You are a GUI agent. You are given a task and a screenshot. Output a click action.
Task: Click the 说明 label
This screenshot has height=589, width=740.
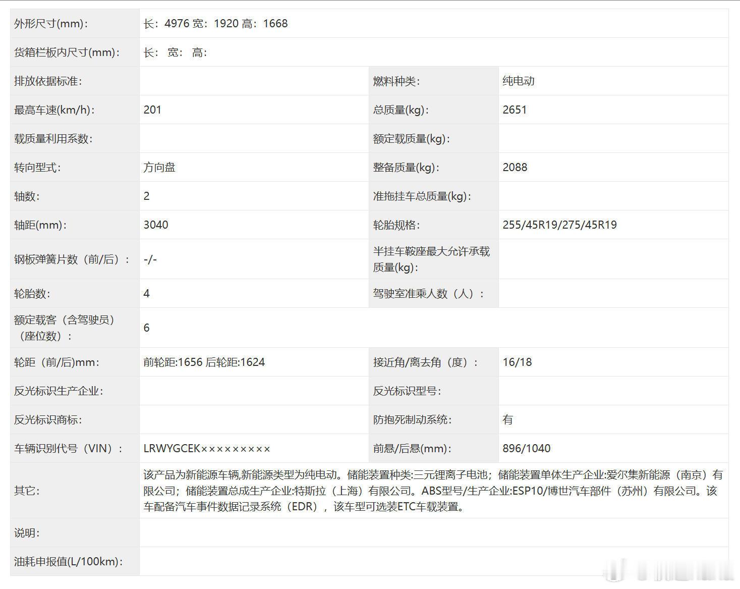27,532
